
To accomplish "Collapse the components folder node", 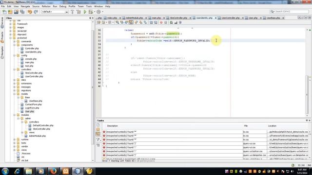I will (x=14, y=45).
